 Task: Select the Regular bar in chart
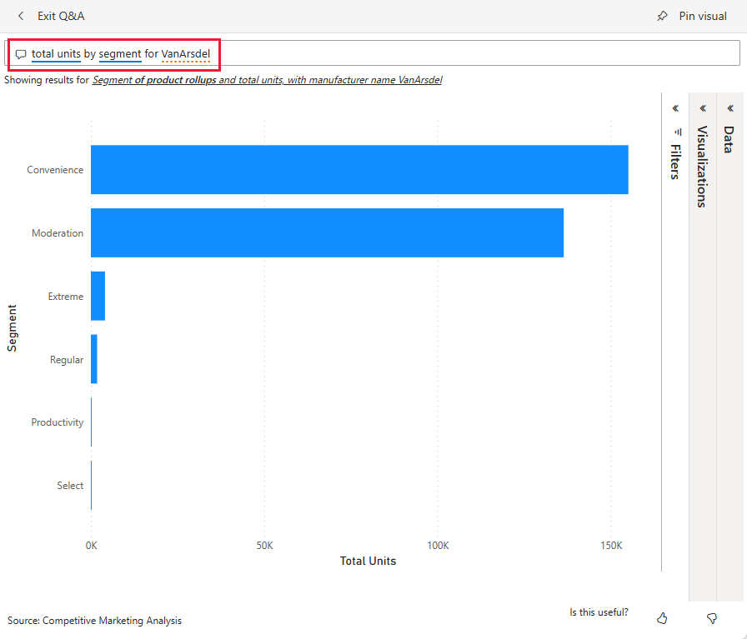click(x=94, y=359)
